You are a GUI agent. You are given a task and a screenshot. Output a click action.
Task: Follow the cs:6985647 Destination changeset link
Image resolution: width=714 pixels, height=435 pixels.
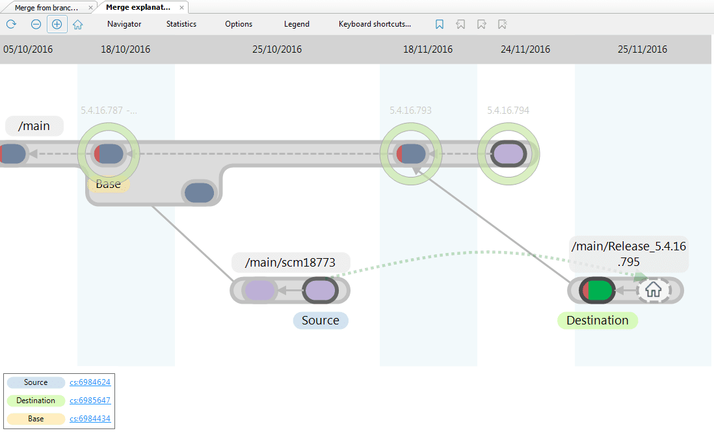point(90,401)
